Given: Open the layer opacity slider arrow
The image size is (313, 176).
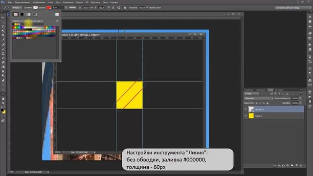Looking at the screenshot, I should tap(300, 98).
